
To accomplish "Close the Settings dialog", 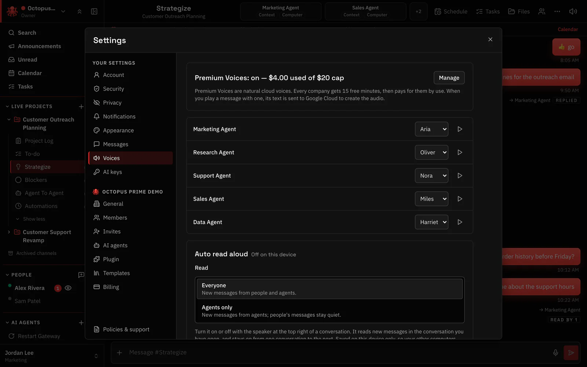I will (x=490, y=39).
